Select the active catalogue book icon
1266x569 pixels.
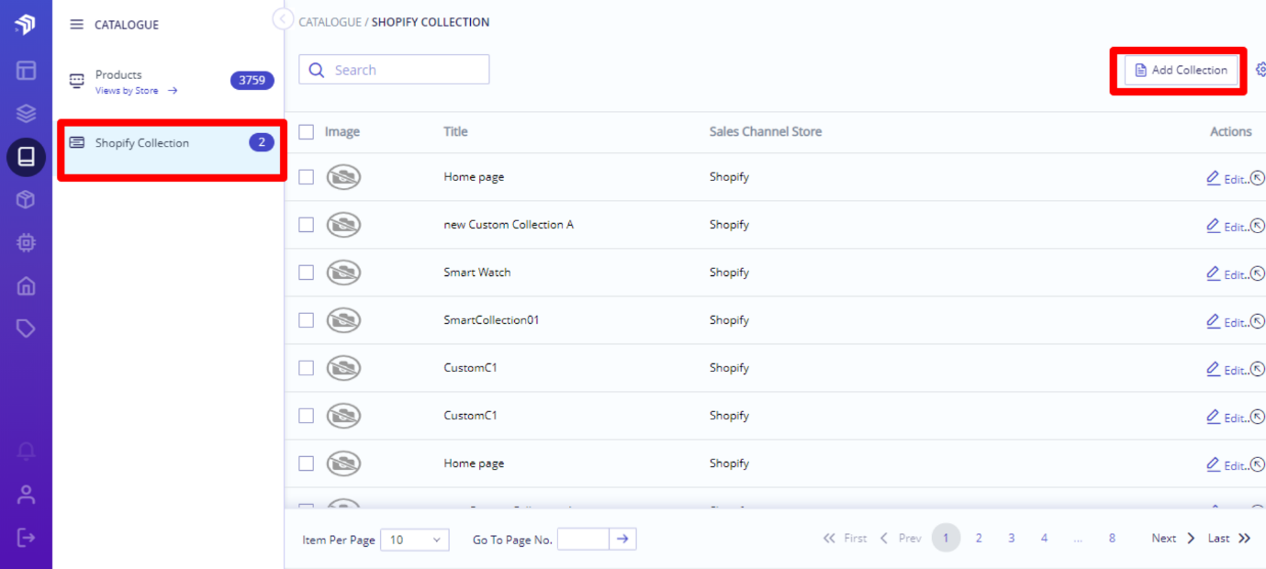pyautogui.click(x=26, y=157)
